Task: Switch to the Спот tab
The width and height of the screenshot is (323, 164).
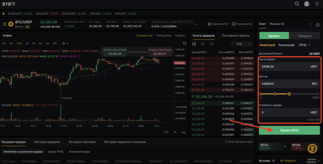Action: coord(262,24)
